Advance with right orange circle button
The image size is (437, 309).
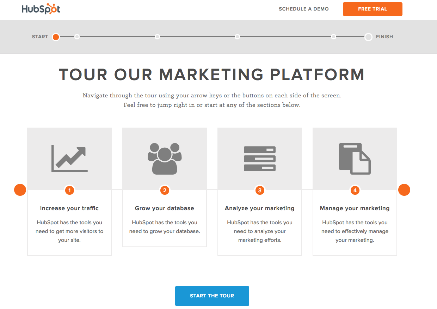click(x=404, y=190)
